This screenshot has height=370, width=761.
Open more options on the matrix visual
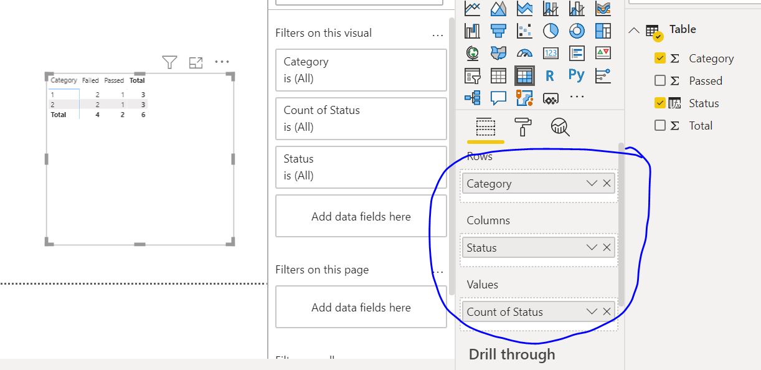tap(222, 62)
